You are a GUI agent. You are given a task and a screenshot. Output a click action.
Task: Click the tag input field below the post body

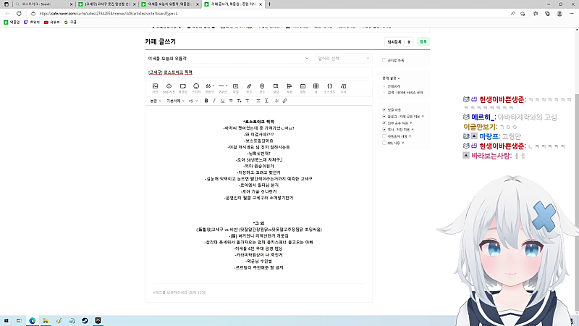coord(258,293)
